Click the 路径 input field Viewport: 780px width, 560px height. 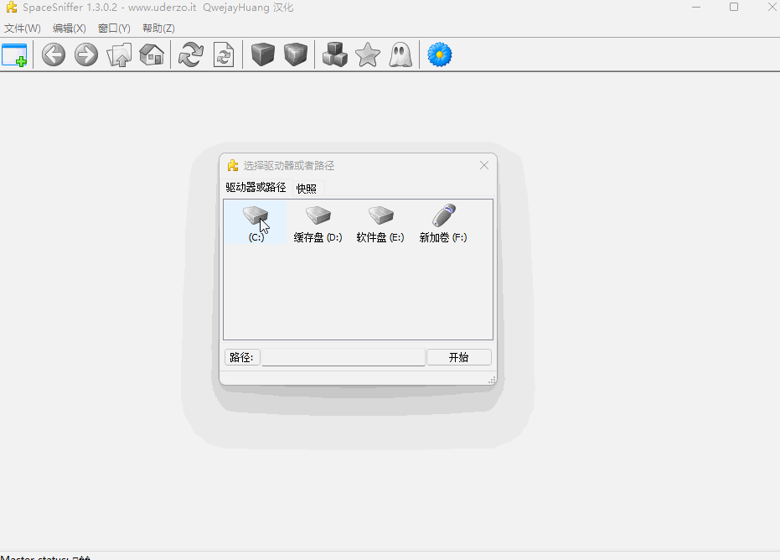click(344, 357)
